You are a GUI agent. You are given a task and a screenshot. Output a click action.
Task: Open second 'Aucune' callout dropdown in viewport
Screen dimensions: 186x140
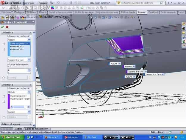(x=134, y=67)
